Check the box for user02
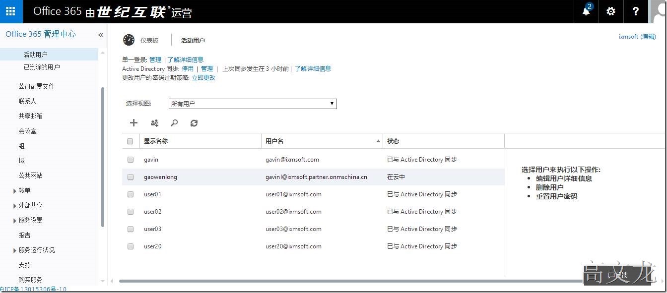Viewport: 667px width, 293px height. coord(131,212)
